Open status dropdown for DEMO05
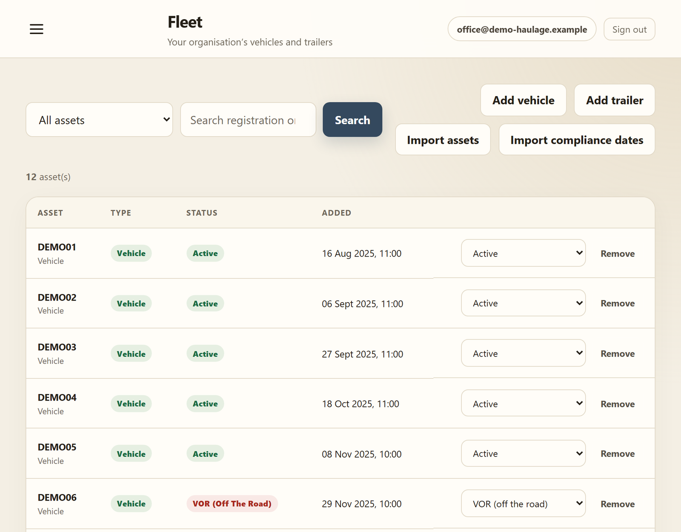The image size is (681, 532). click(x=524, y=453)
